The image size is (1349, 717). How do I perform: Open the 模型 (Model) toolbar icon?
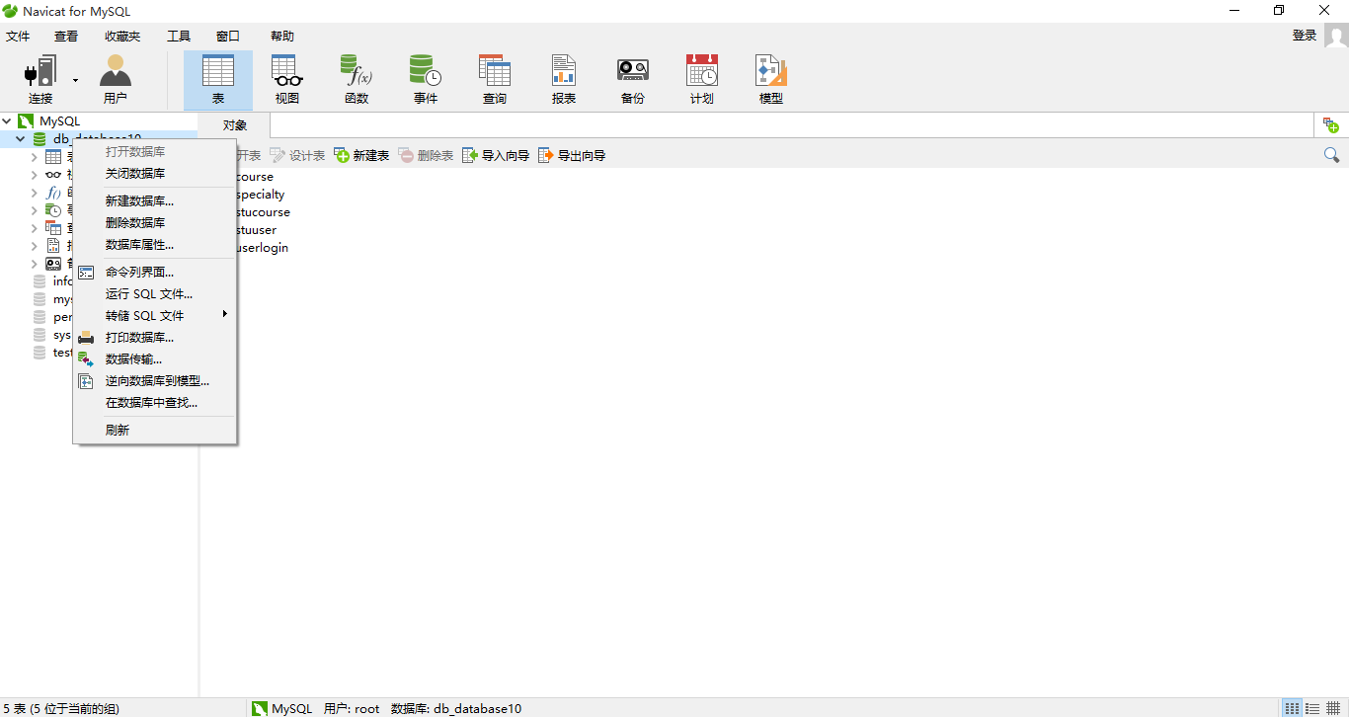pyautogui.click(x=771, y=80)
